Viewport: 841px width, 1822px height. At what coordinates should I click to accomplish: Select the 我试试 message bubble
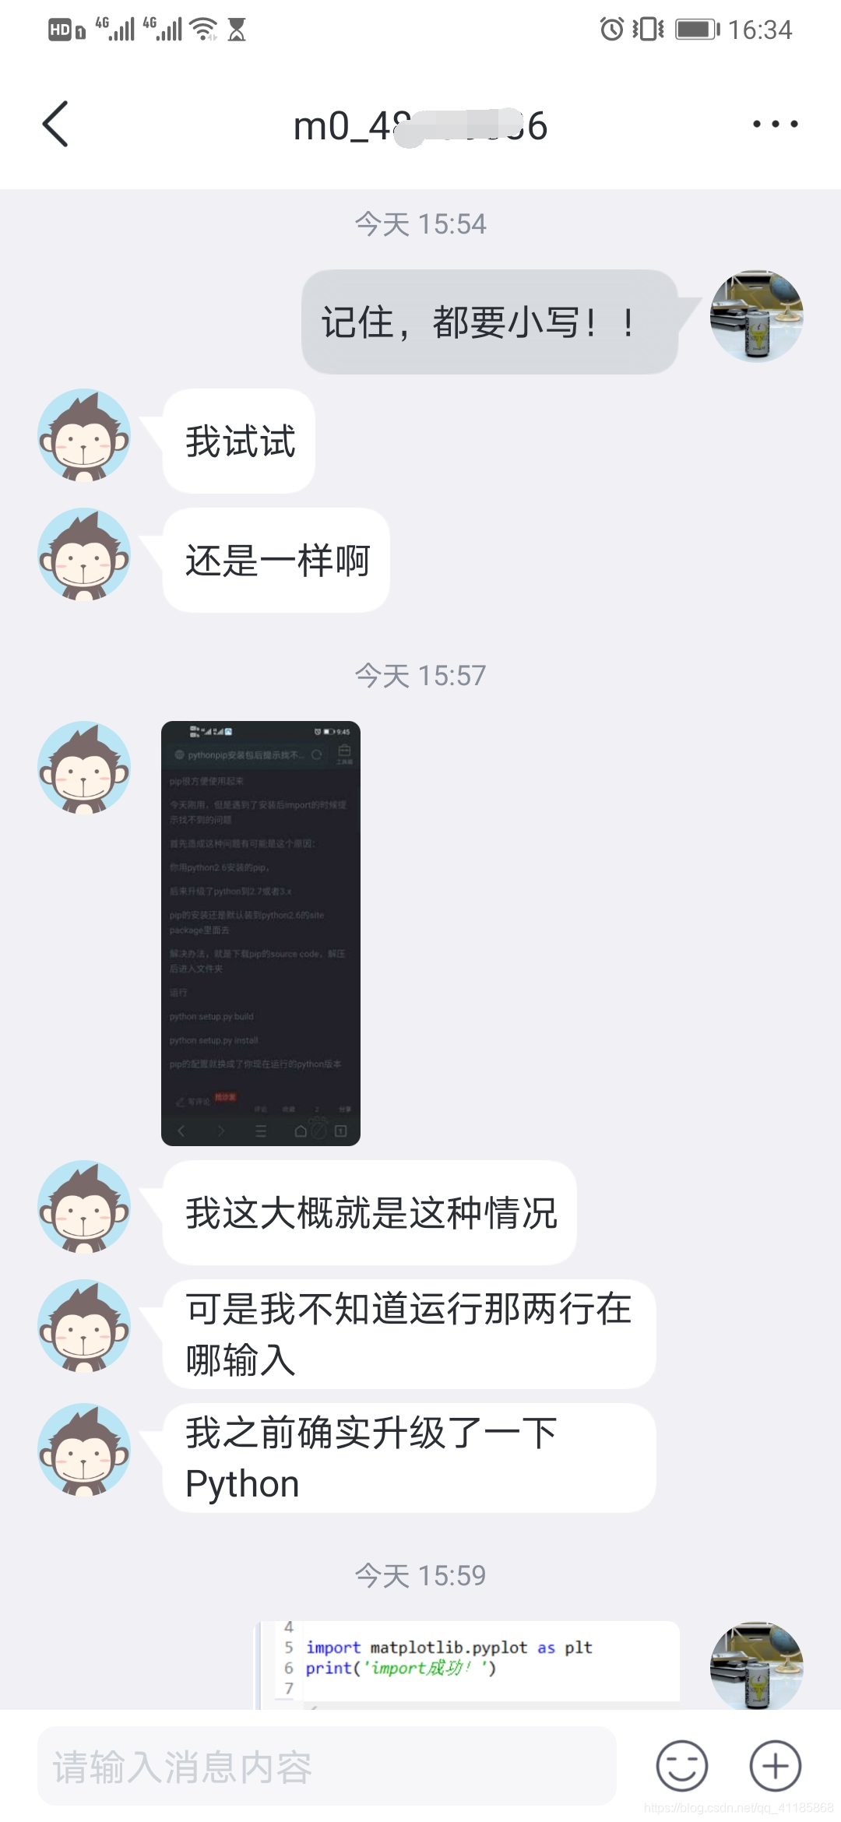[x=239, y=441]
